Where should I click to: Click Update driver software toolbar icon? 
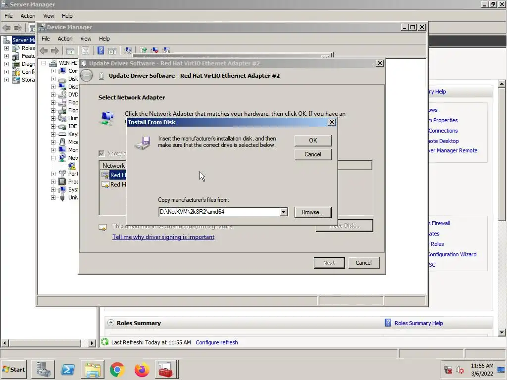tap(143, 50)
